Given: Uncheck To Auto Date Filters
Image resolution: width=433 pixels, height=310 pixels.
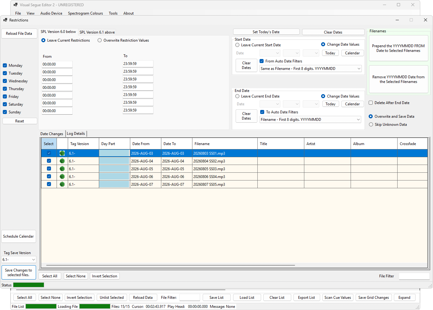Looking at the screenshot, I should (x=262, y=112).
